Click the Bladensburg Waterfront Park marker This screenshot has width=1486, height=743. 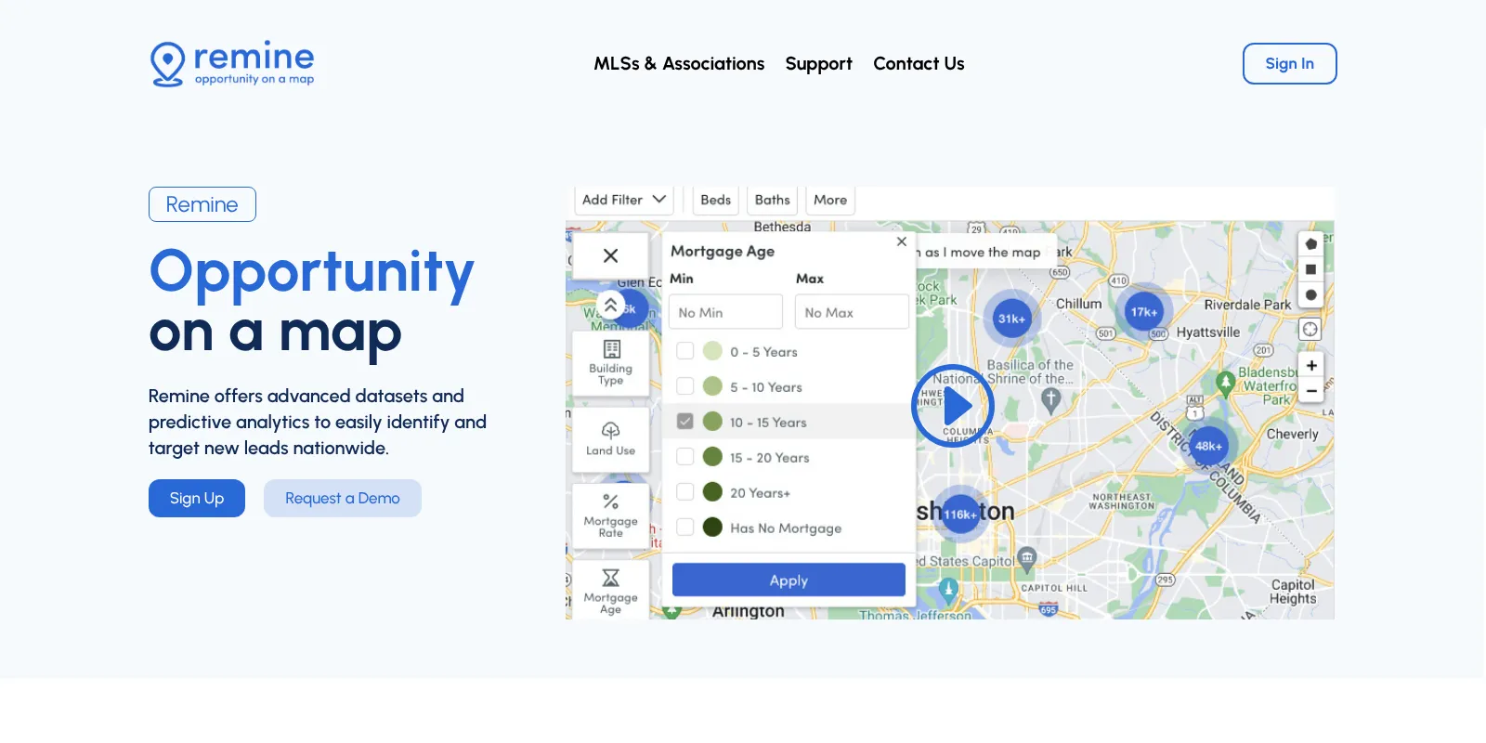coord(1225,385)
